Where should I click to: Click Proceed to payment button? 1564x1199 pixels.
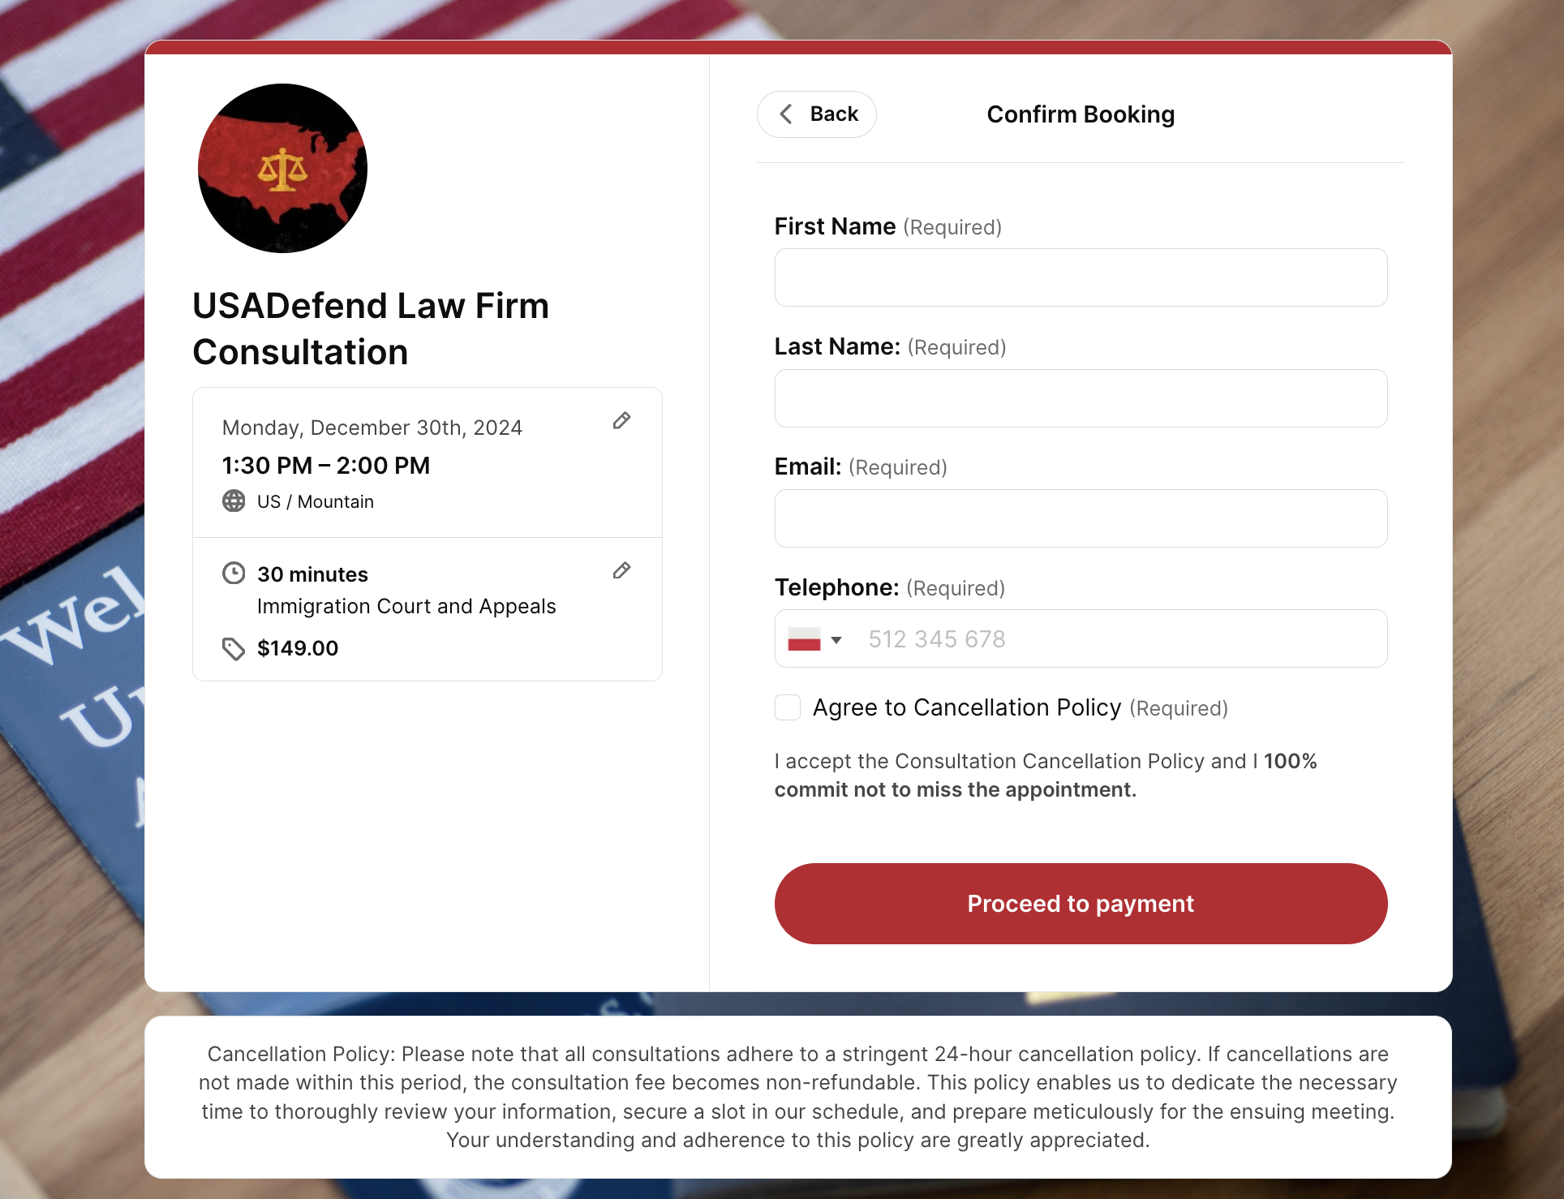point(1081,903)
